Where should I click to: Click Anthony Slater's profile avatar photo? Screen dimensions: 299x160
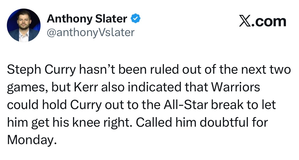[24, 25]
